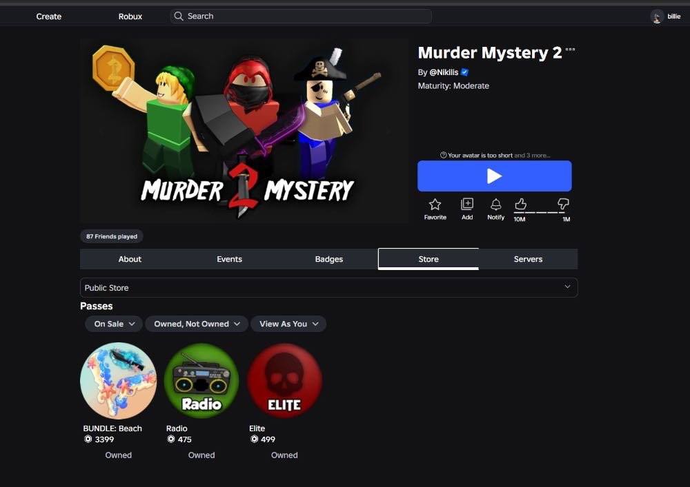This screenshot has height=487, width=690.
Task: Open the billie profile avatar
Action: point(657,17)
